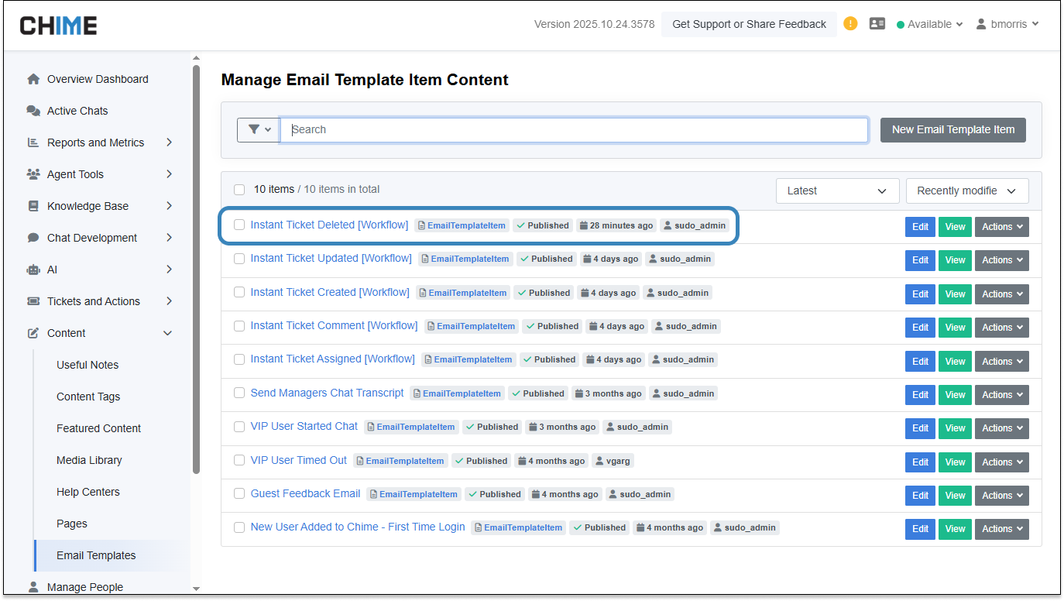The image size is (1064, 601).
Task: Click the Overview Dashboard home icon
Action: [x=33, y=79]
